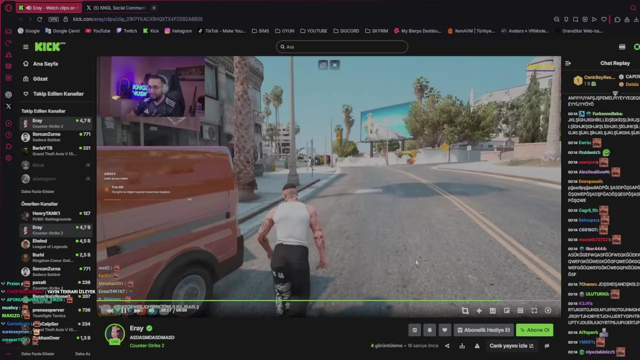Screen dimensions: 640x360
Task: Click the clip crop icon
Action: [465, 311]
